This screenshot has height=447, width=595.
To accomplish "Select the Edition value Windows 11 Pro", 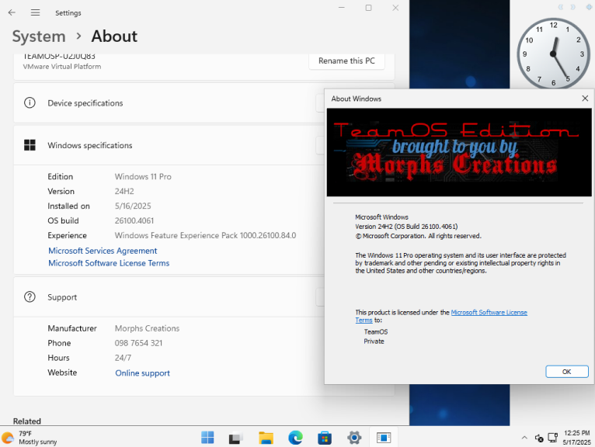I will click(143, 177).
